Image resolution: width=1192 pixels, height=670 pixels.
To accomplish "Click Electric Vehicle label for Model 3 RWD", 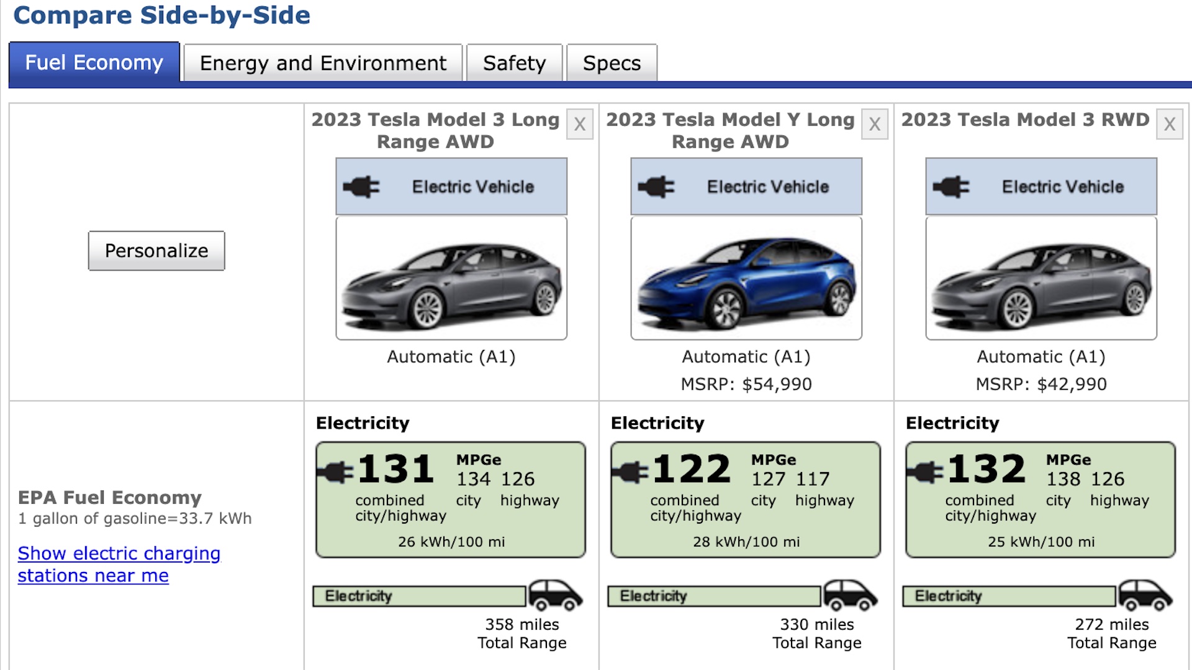I will pyautogui.click(x=1063, y=187).
